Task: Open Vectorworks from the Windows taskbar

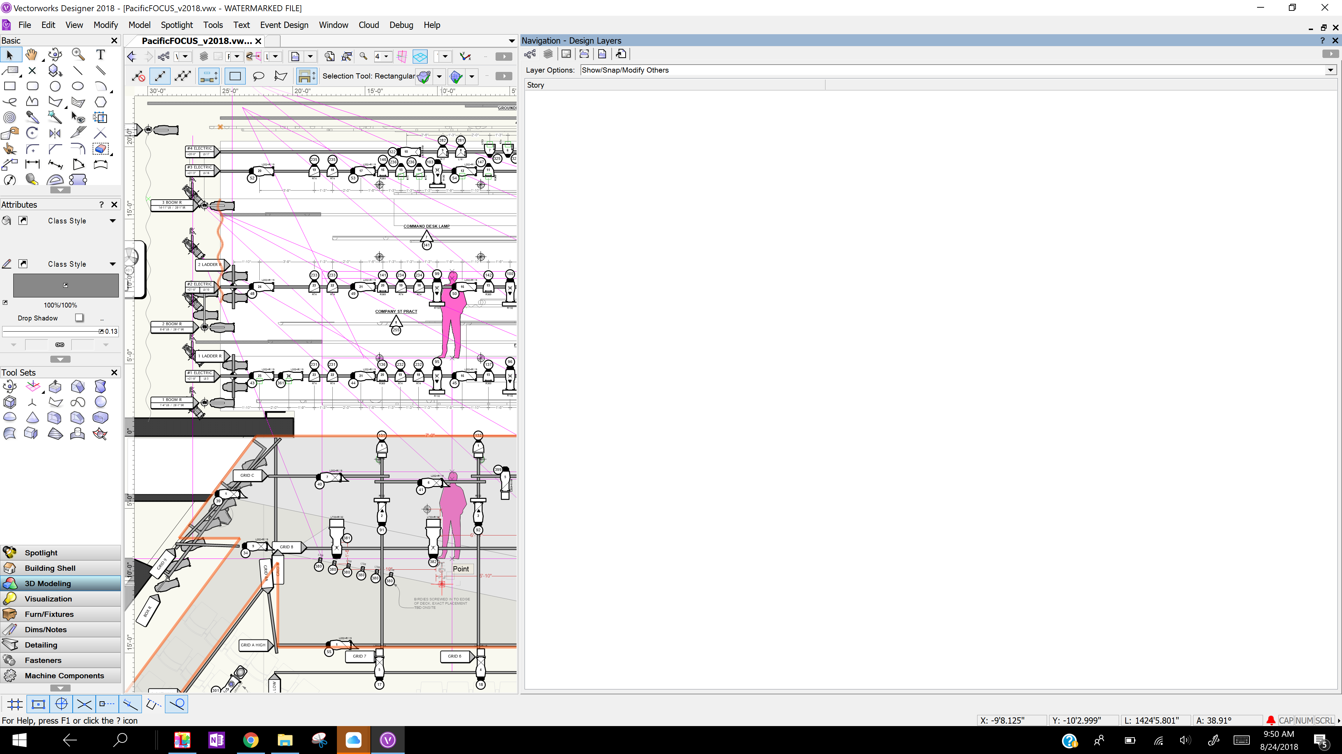Action: pyautogui.click(x=388, y=740)
